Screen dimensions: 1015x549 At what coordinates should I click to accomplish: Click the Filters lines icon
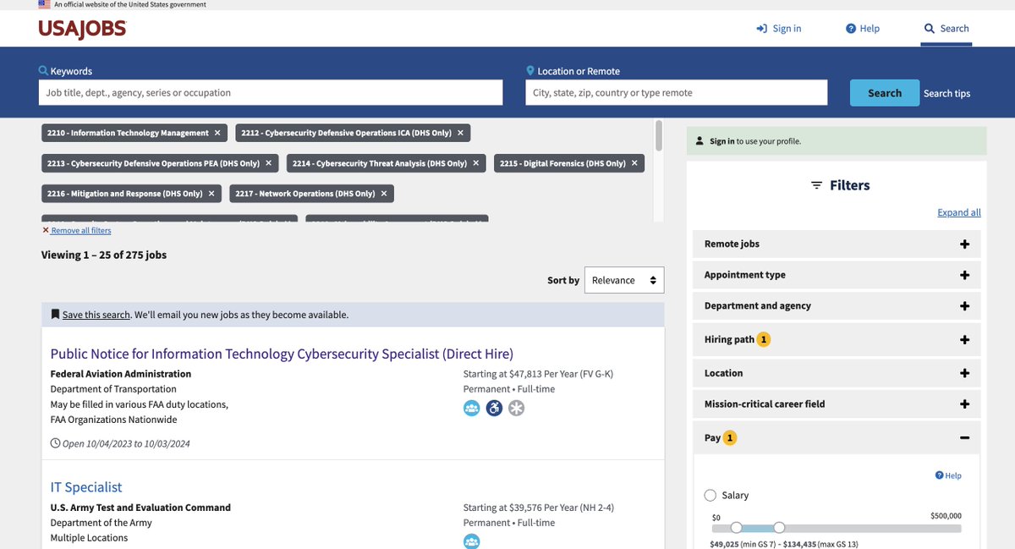pyautogui.click(x=816, y=185)
